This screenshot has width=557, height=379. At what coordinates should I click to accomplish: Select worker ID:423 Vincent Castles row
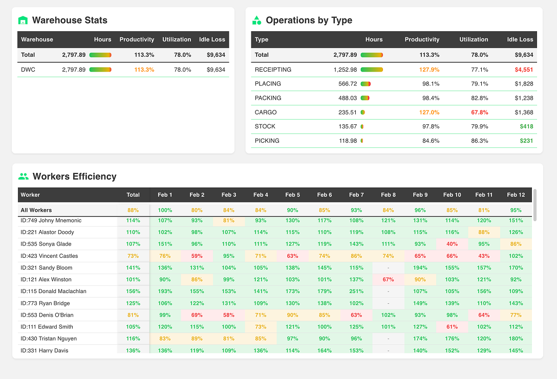click(49, 256)
